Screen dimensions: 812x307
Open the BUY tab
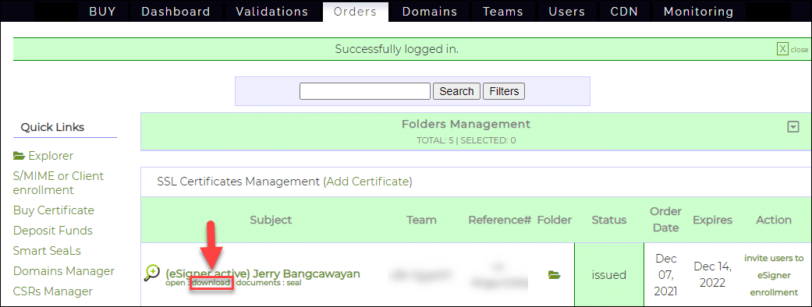102,12
